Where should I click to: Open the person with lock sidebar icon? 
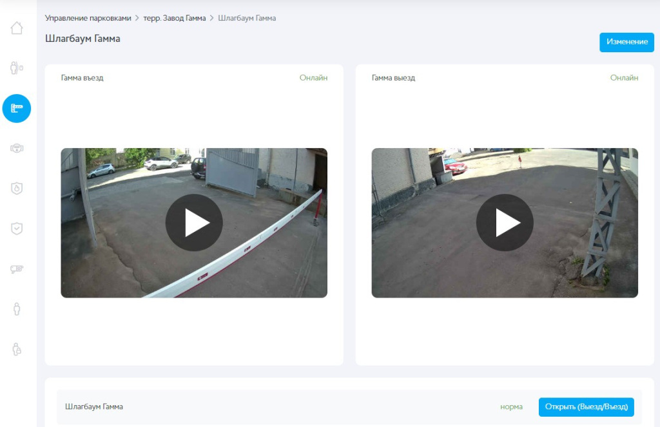[17, 349]
